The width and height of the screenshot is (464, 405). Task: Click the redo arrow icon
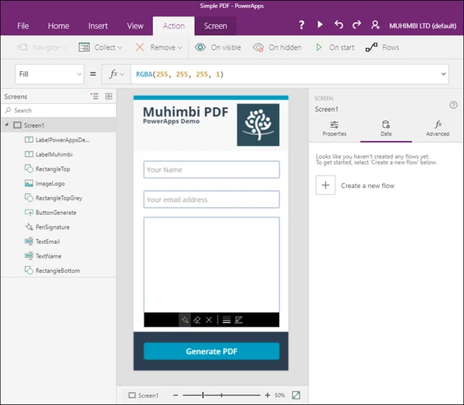357,25
